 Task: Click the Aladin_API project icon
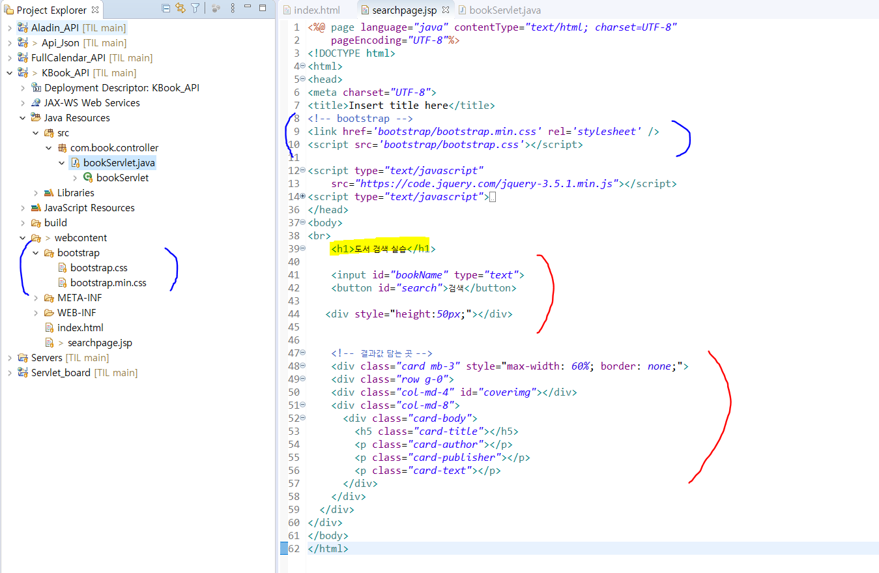pos(23,28)
